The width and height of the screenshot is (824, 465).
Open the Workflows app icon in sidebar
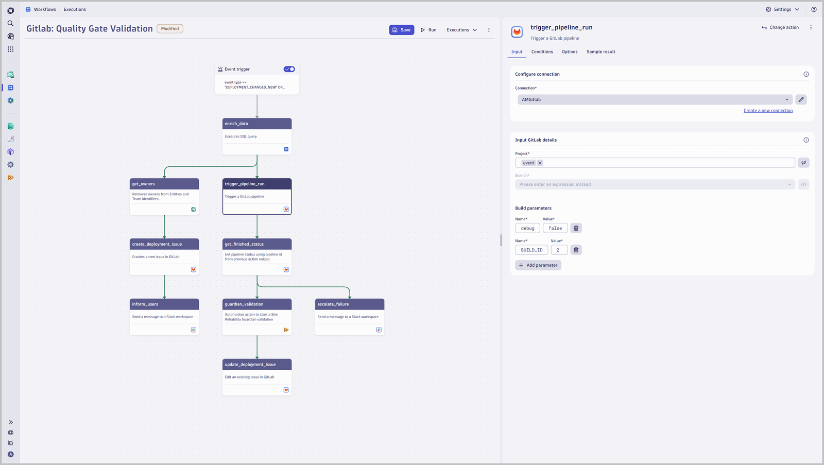(10, 88)
